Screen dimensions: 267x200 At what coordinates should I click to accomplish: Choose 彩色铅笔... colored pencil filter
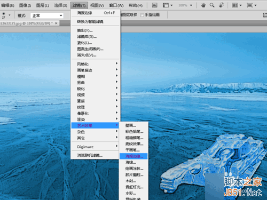133,132
